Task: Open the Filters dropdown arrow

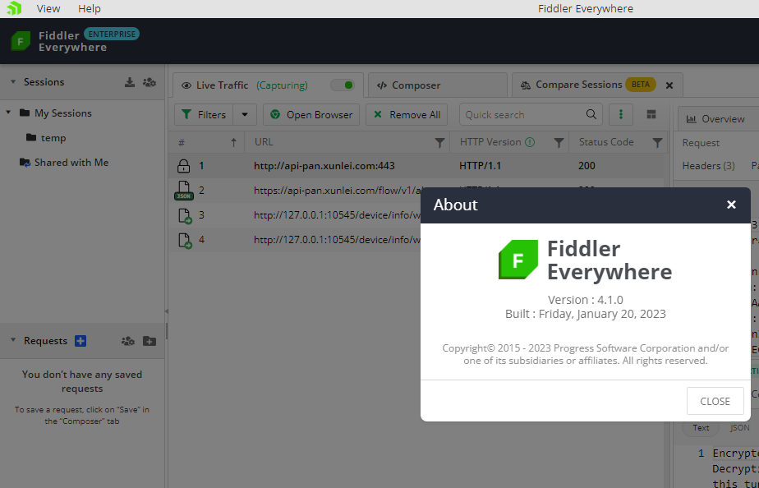Action: [244, 114]
